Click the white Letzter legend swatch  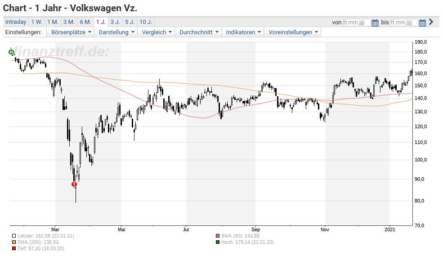pyautogui.click(x=14, y=236)
